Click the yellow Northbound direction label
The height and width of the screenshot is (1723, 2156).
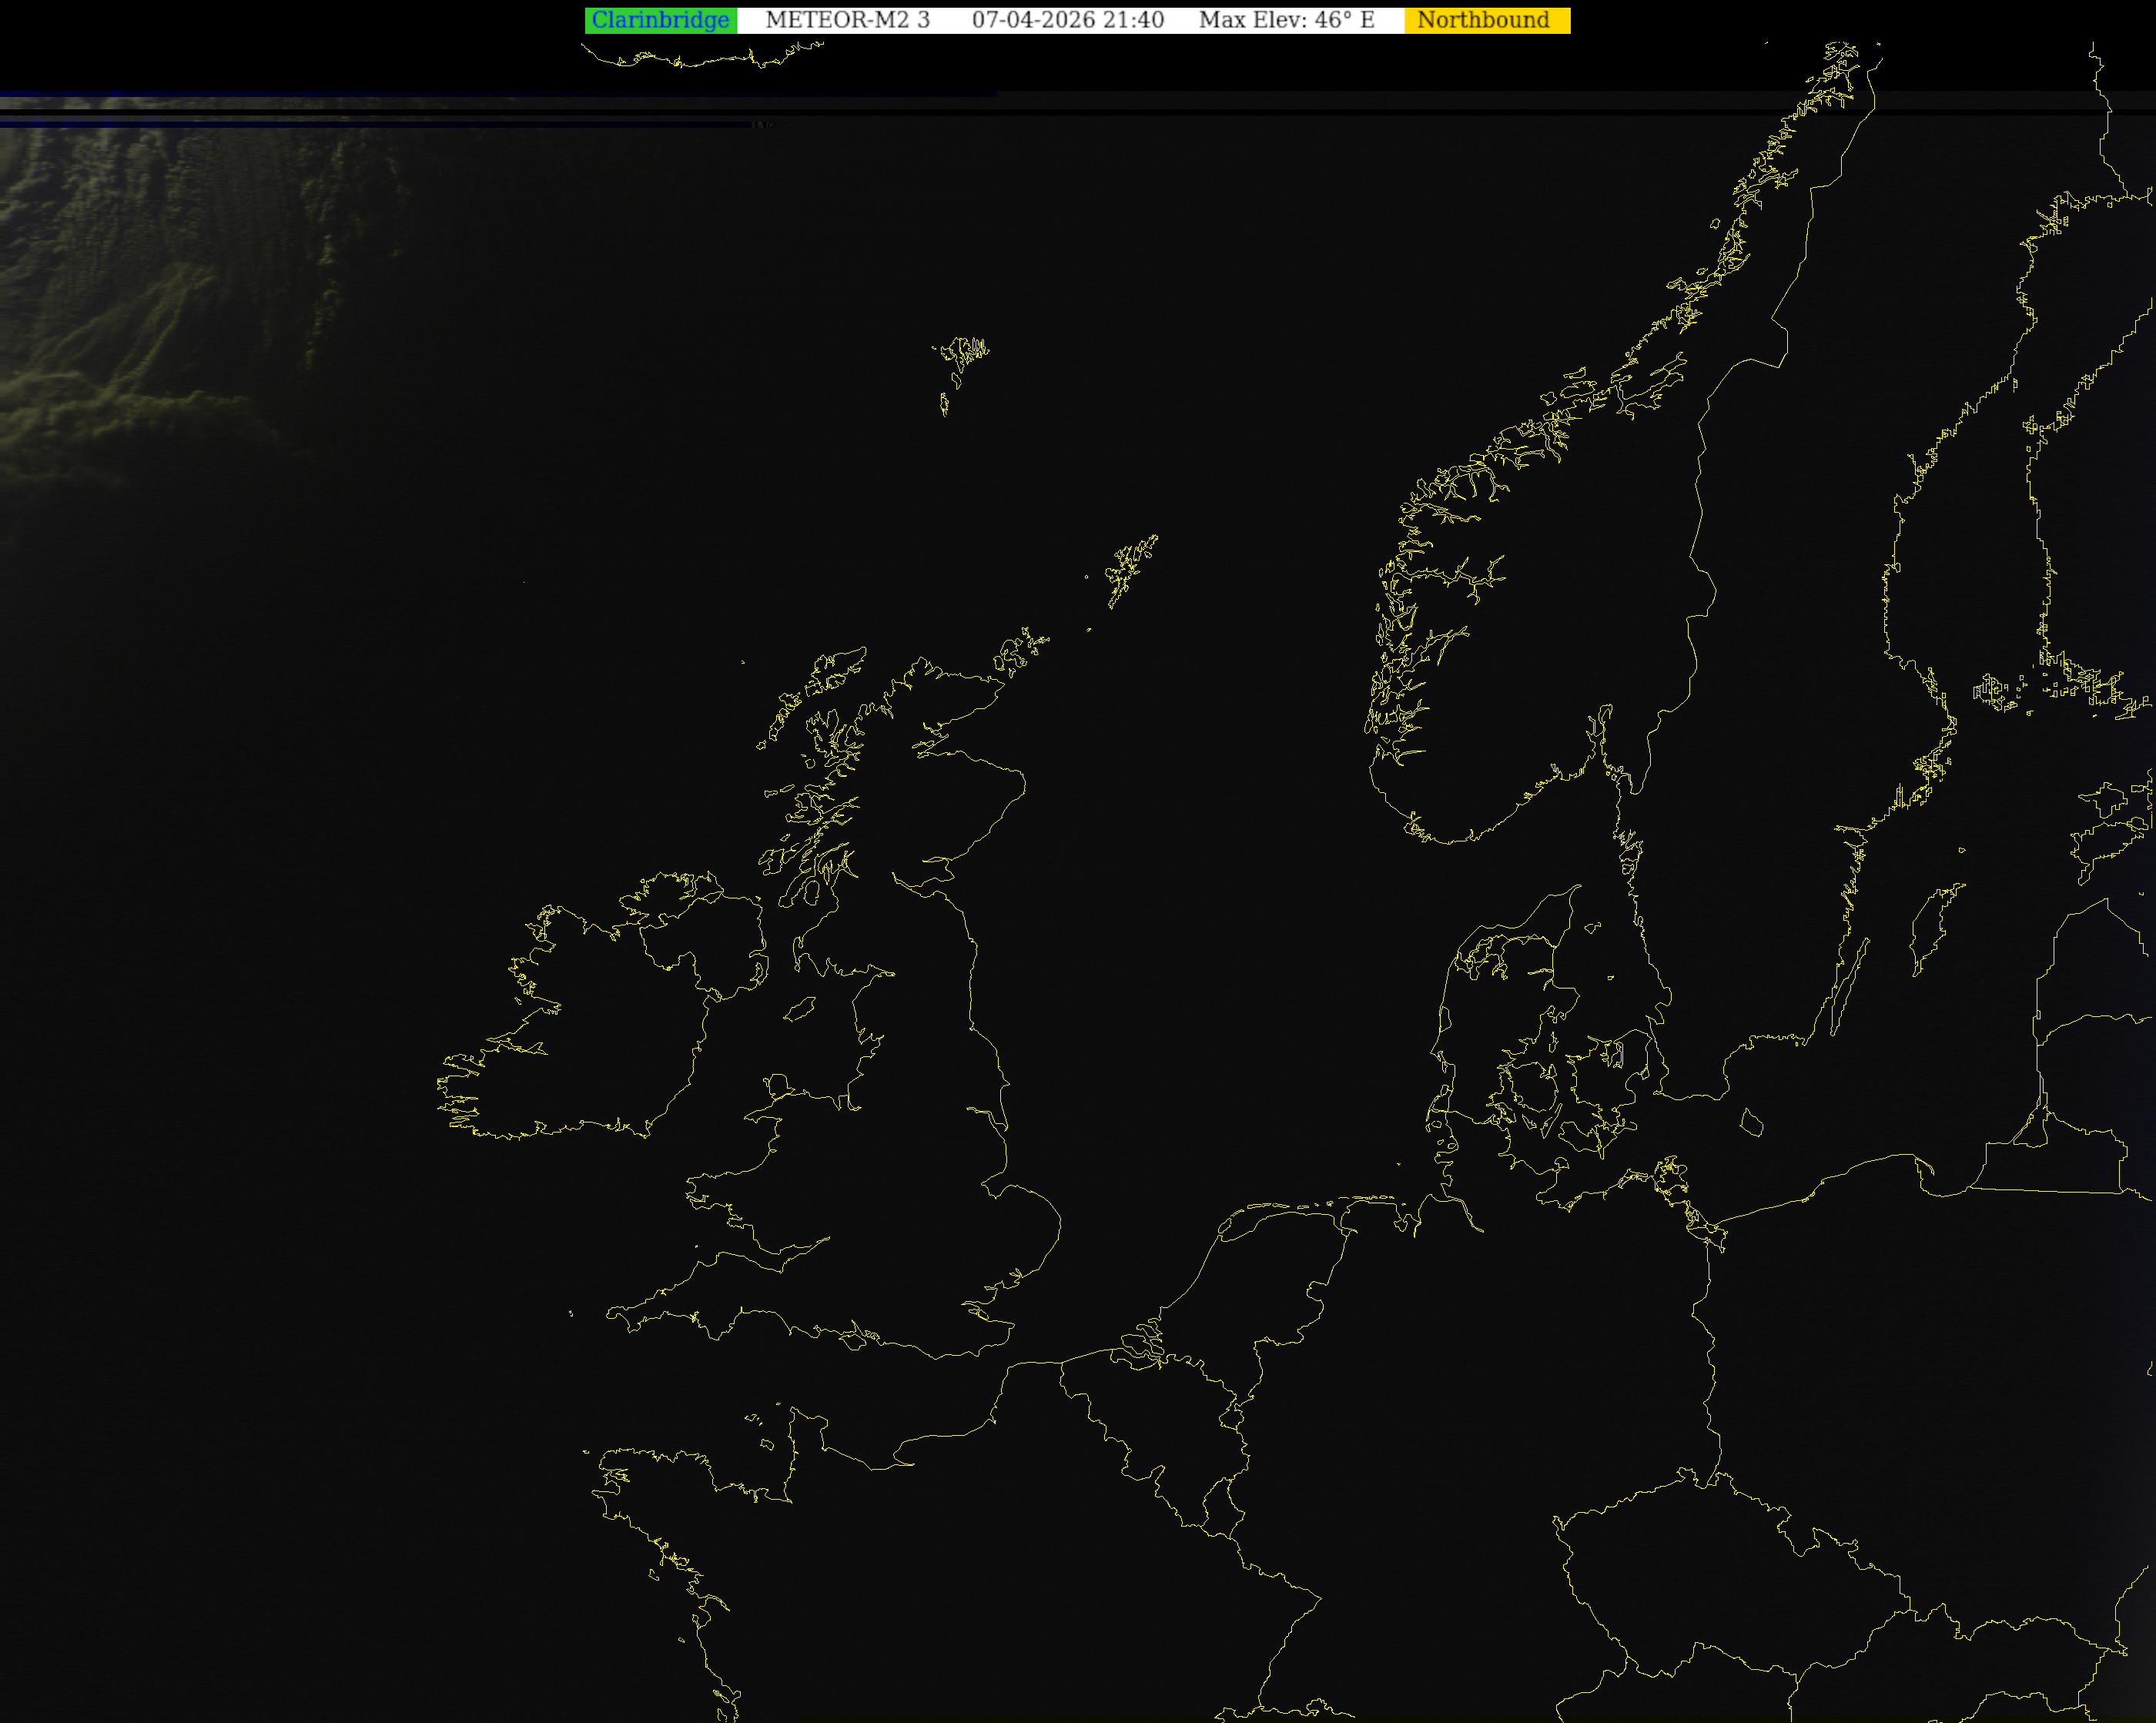(x=1485, y=20)
